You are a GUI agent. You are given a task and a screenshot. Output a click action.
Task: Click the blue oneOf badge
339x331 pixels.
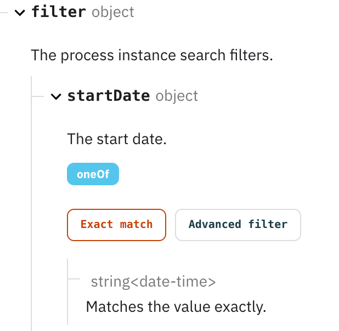tap(93, 175)
